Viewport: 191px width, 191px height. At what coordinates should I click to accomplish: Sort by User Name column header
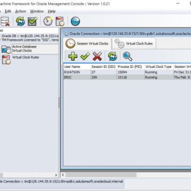click(77, 67)
